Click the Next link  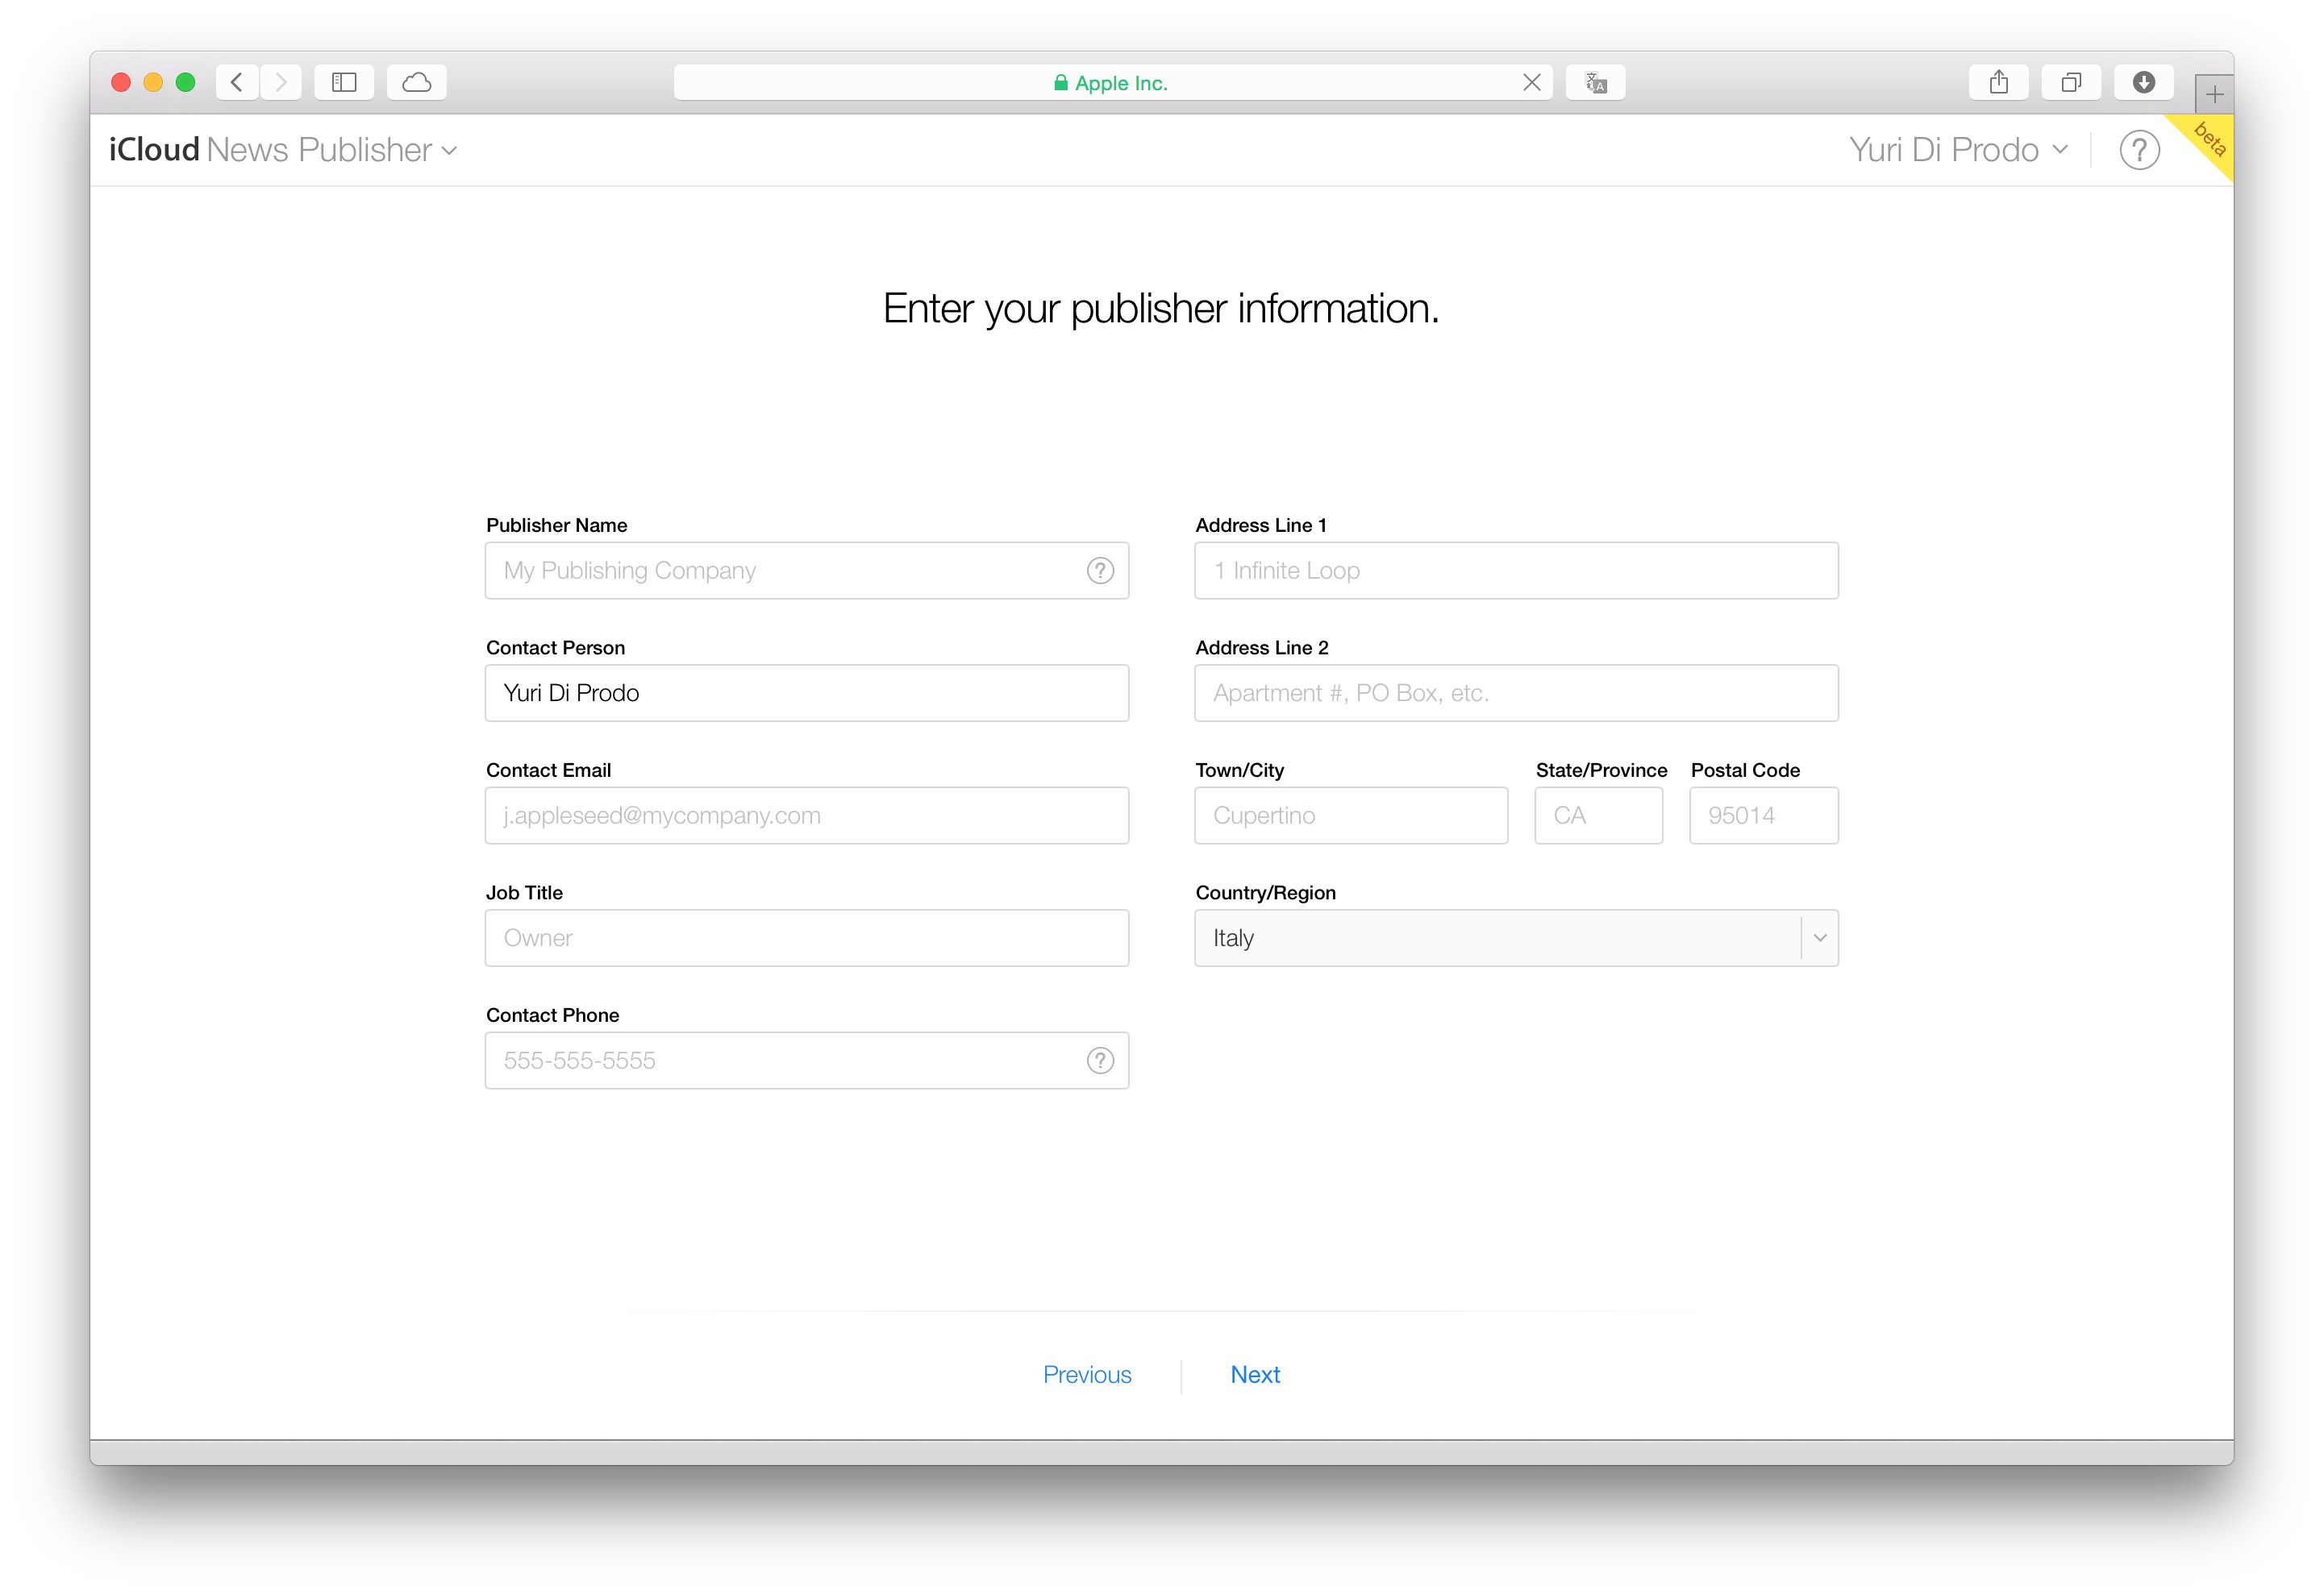1255,1374
